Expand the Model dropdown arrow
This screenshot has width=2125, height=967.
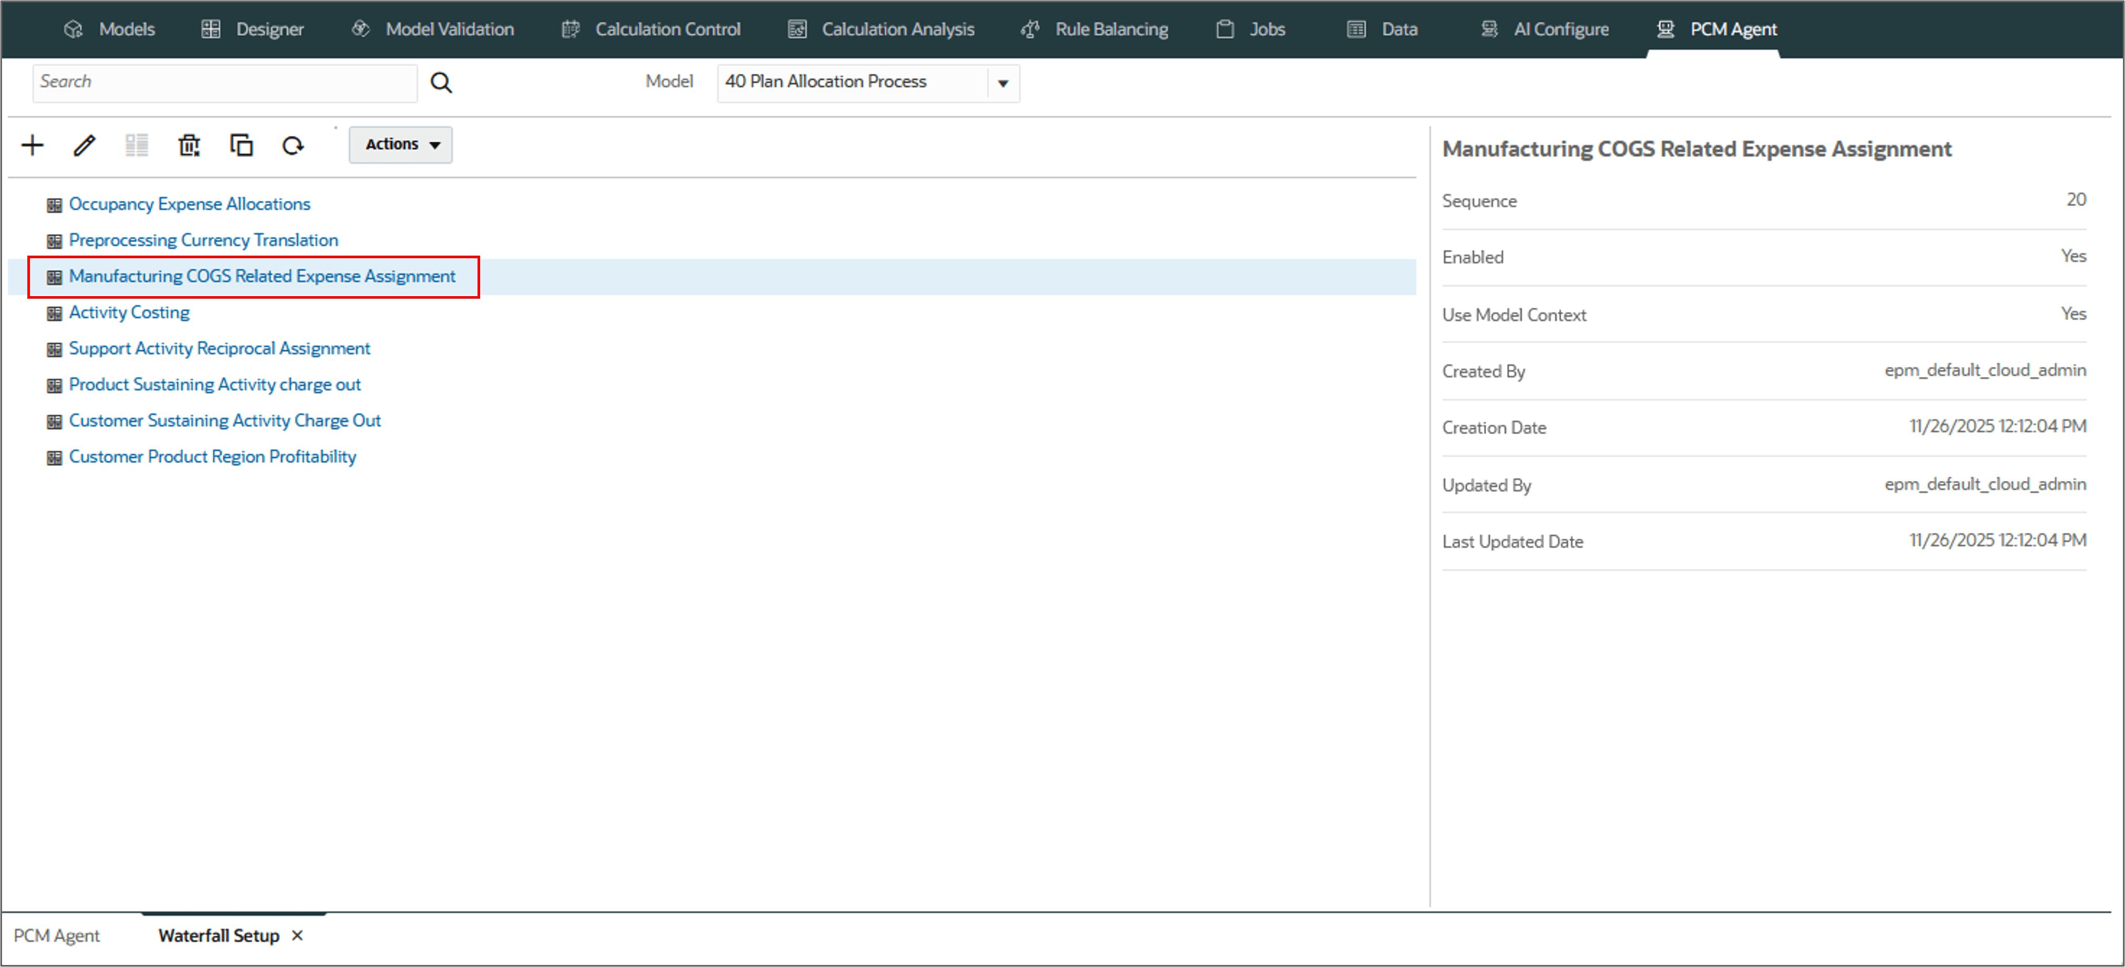1003,82
